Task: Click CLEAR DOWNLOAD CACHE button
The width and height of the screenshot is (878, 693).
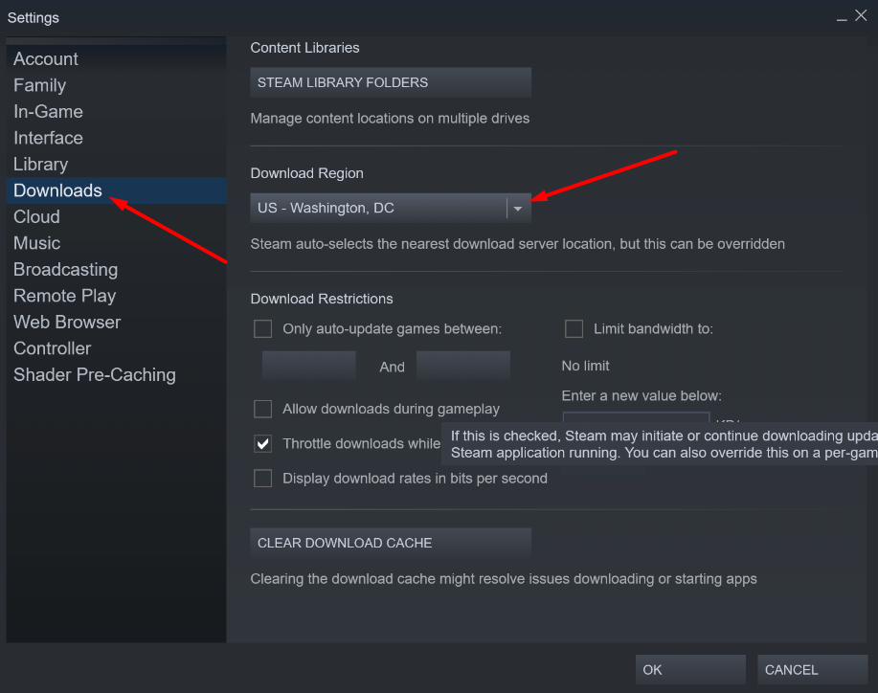Action: tap(391, 543)
